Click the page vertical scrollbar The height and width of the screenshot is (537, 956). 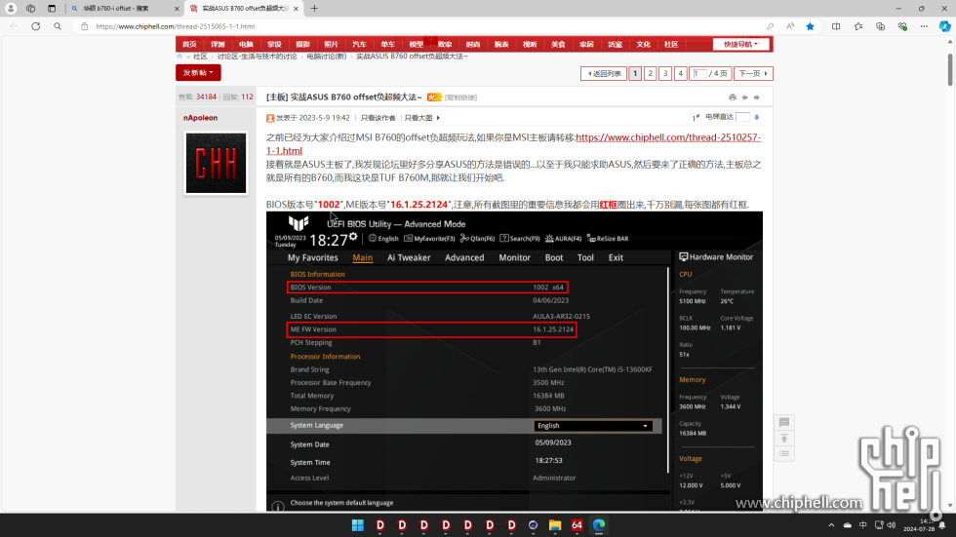click(950, 70)
